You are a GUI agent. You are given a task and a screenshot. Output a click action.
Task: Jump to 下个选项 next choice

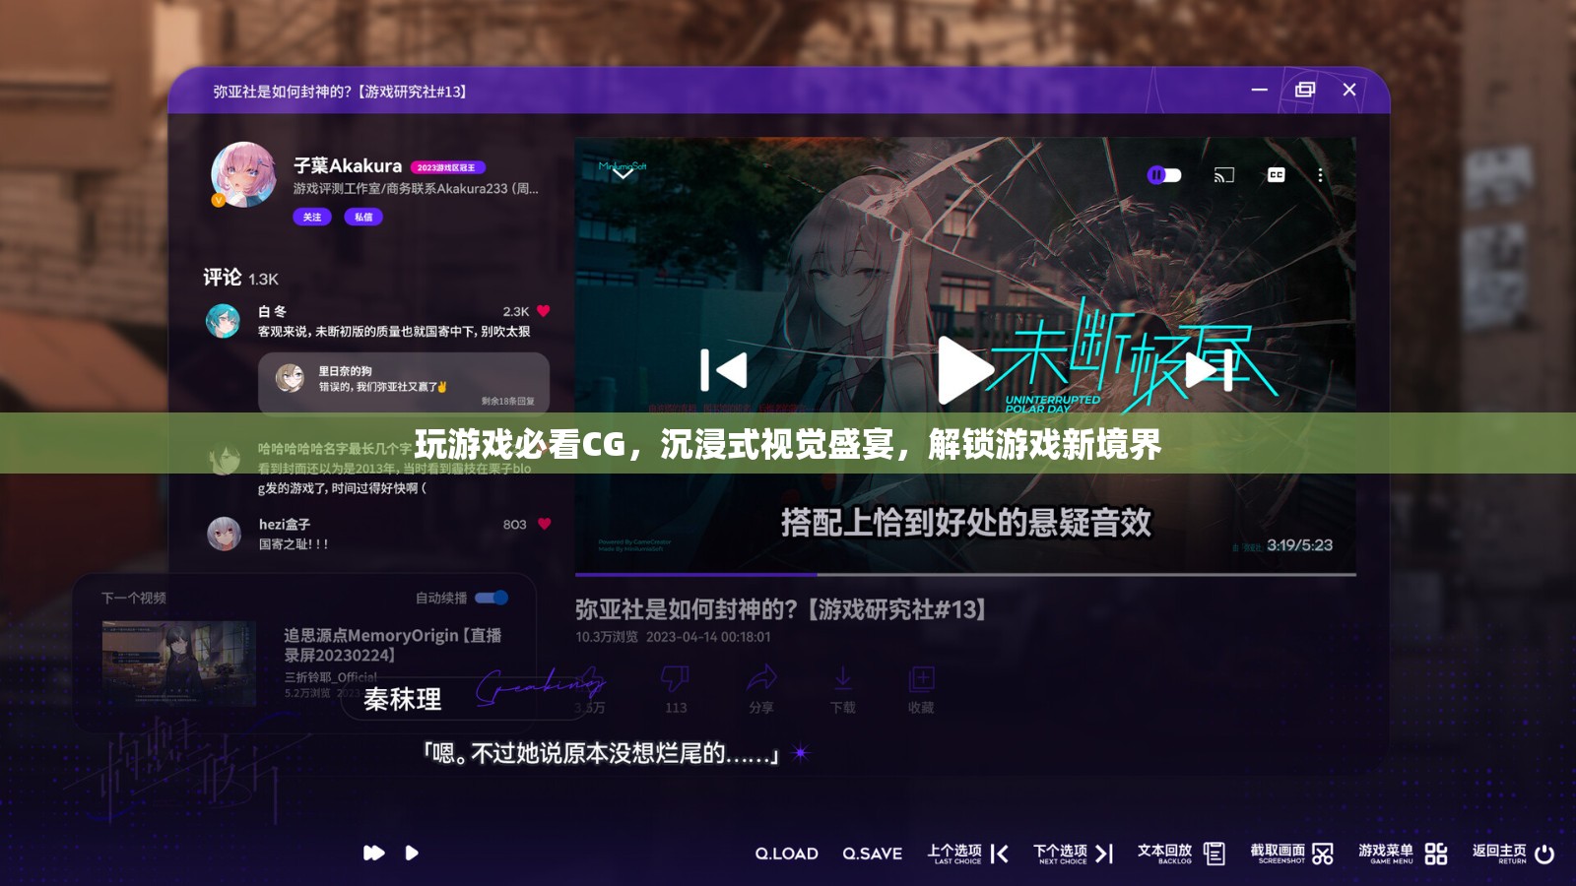pyautogui.click(x=1074, y=854)
